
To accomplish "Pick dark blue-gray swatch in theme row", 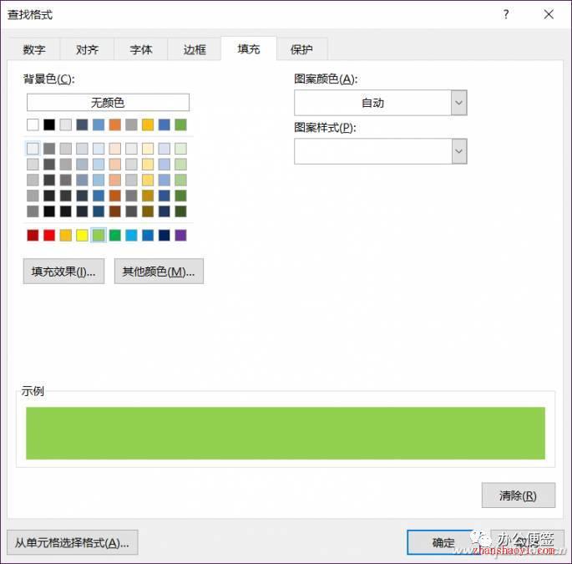I will pyautogui.click(x=82, y=124).
